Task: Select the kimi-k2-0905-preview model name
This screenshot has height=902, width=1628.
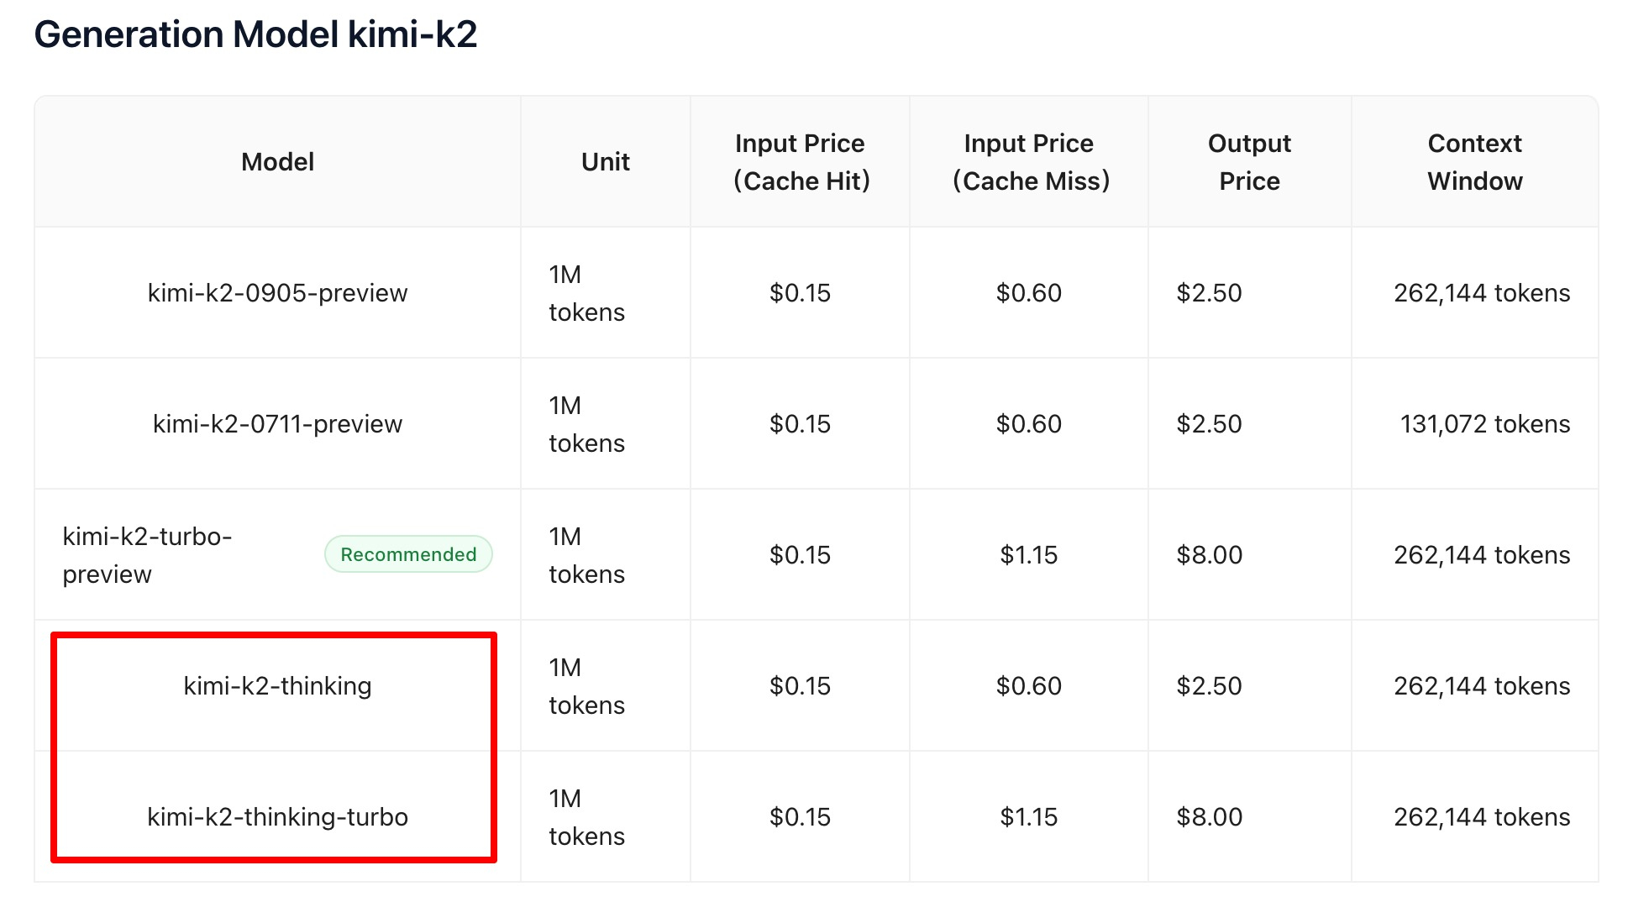Action: point(277,293)
